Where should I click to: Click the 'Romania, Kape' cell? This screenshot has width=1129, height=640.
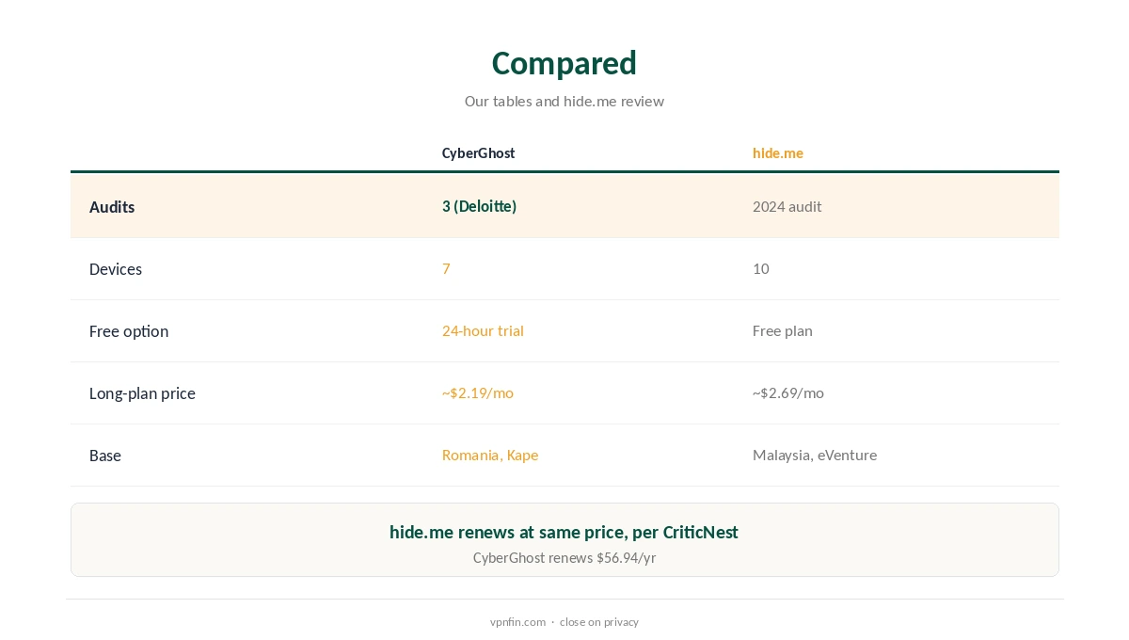490,455
